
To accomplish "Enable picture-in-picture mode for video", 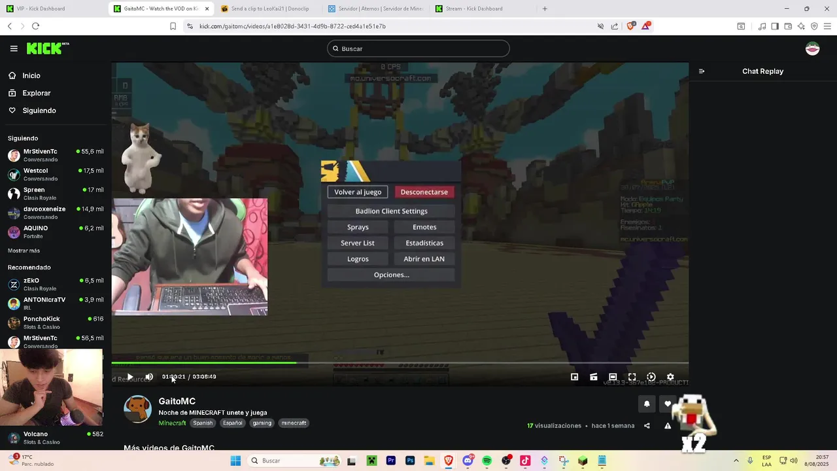I will [x=574, y=377].
